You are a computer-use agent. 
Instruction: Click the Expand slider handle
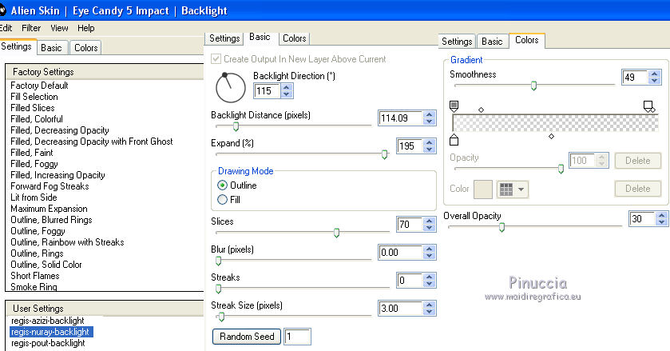click(384, 154)
